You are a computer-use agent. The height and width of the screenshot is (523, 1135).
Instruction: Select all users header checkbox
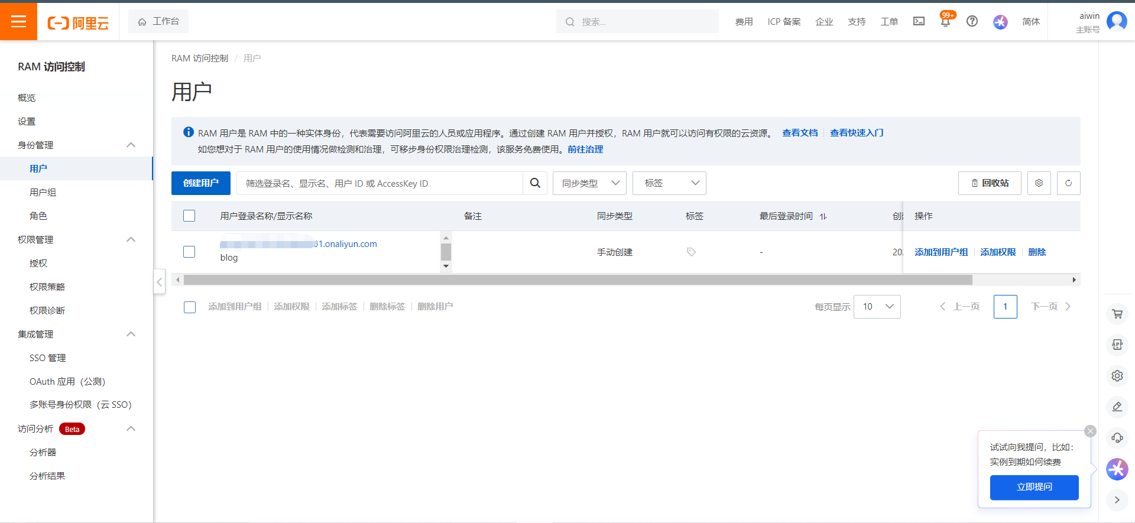(189, 216)
